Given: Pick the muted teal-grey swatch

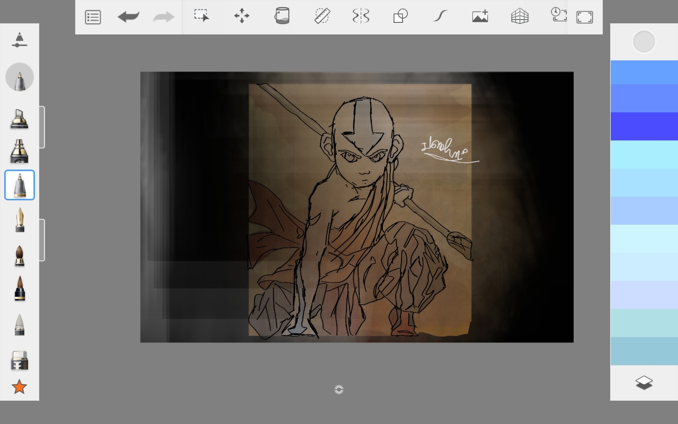Looking at the screenshot, I should [644, 323].
